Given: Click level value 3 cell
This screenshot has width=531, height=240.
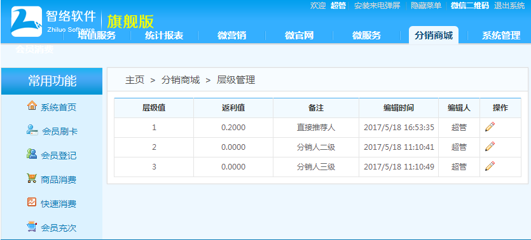Looking at the screenshot, I should 154,167.
